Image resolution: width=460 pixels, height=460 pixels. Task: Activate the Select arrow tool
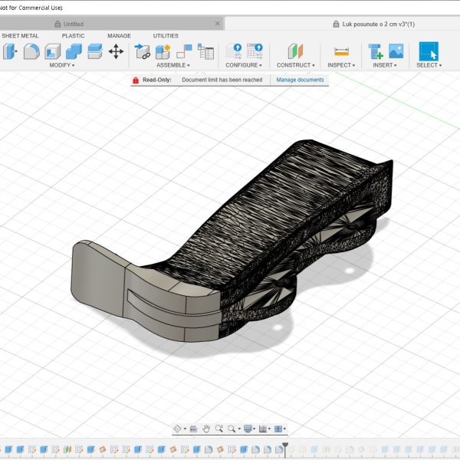429,51
